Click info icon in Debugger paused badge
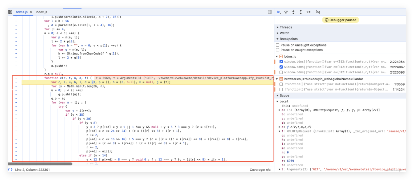The height and width of the screenshot is (180, 414). [x=327, y=20]
